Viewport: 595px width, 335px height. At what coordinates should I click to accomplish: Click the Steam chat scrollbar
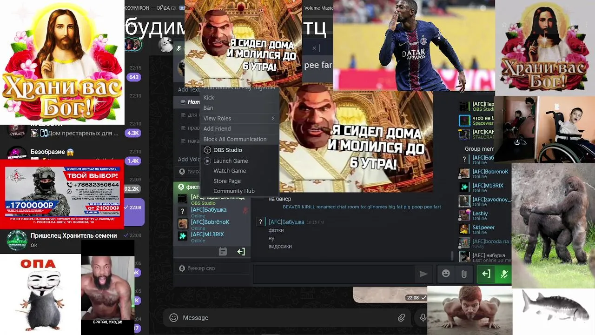pos(452,256)
